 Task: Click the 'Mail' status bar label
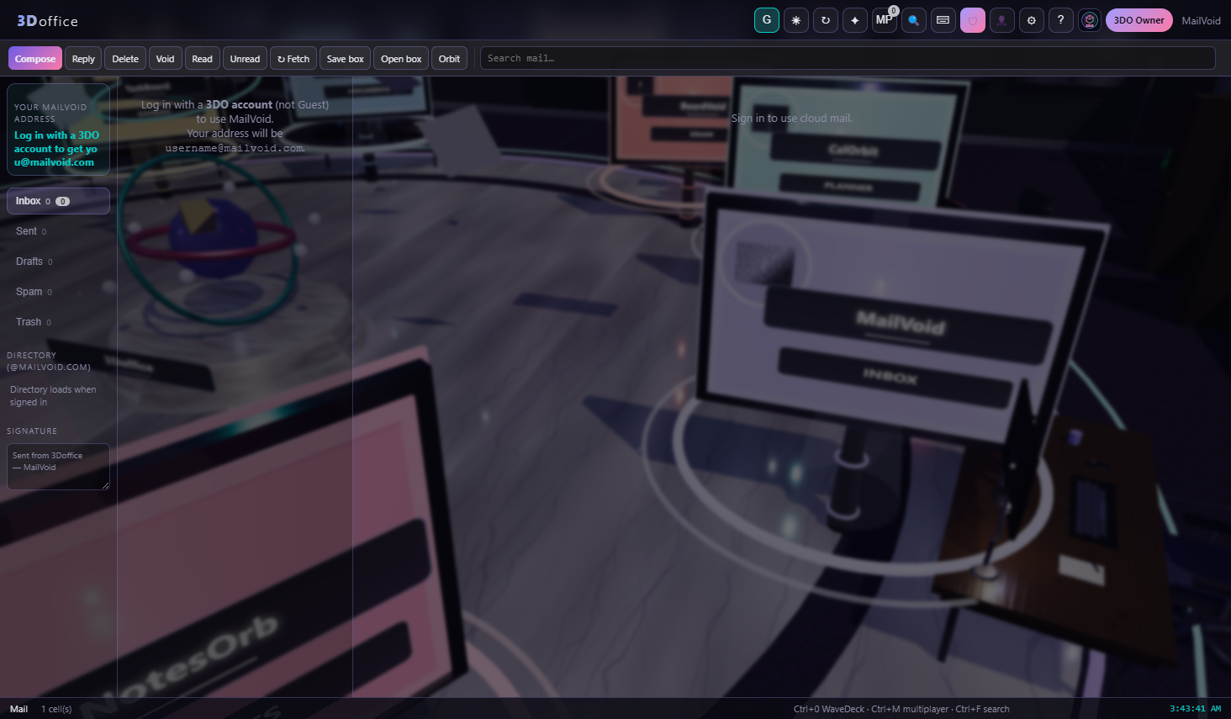pyautogui.click(x=18, y=709)
